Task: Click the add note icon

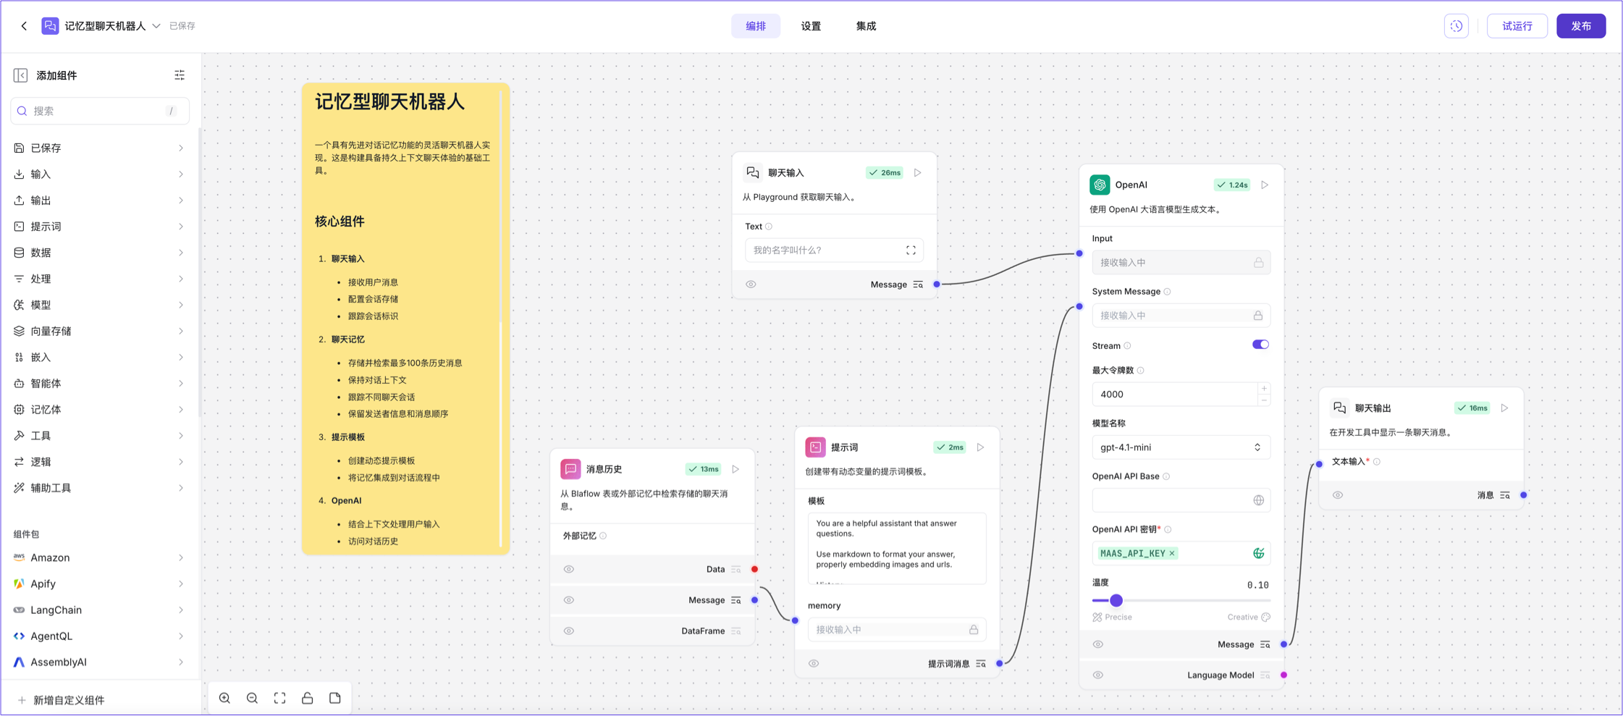Action: pos(334,698)
